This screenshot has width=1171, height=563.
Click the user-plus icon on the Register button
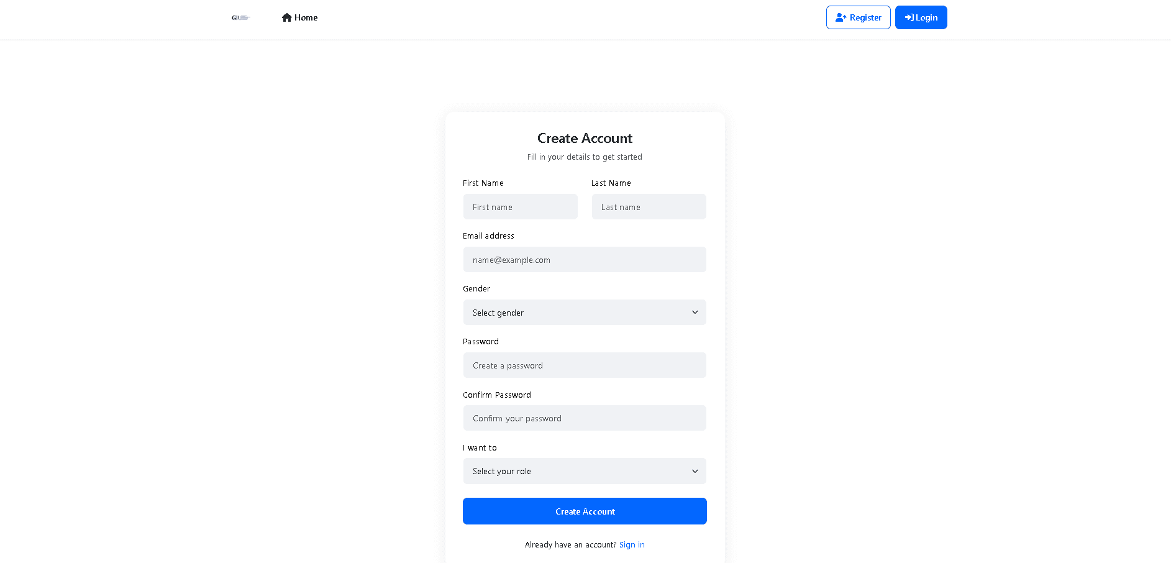[x=841, y=17]
